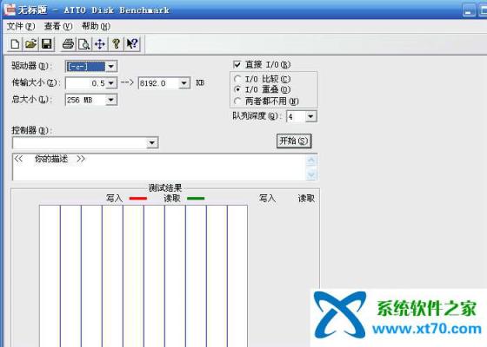Screen dimensions: 487x347
Task: Open the 查看(V) menu
Action: tap(58, 26)
